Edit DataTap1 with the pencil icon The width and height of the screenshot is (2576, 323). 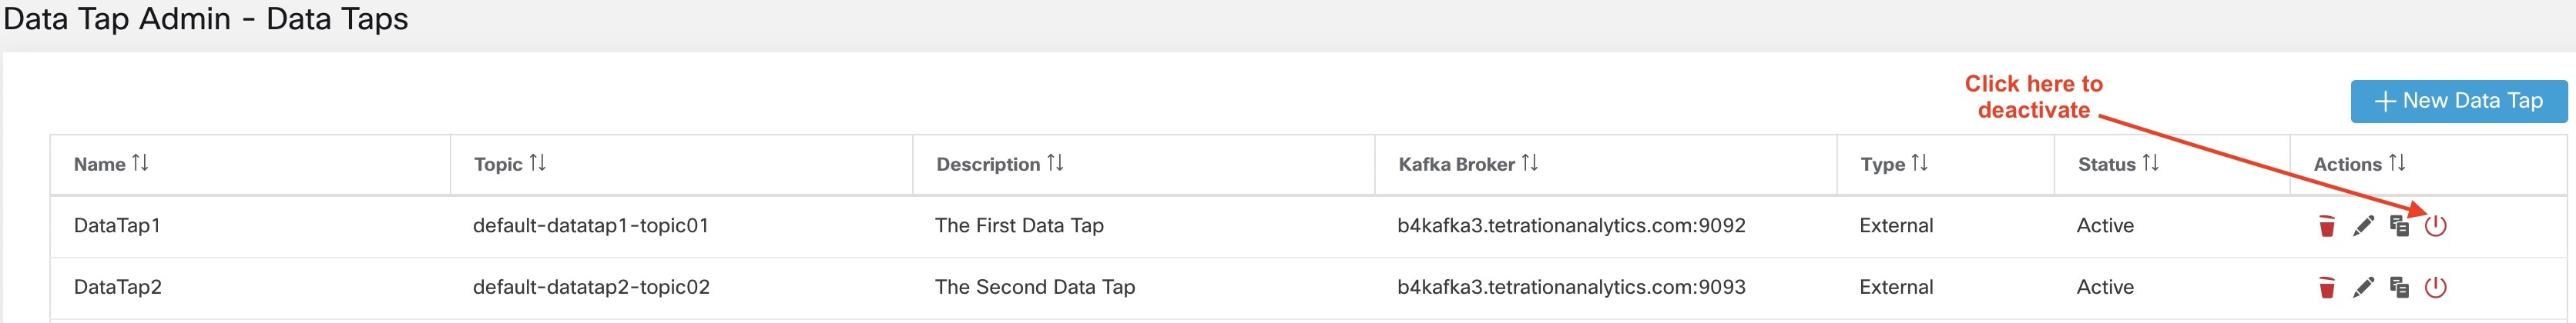click(x=2363, y=226)
